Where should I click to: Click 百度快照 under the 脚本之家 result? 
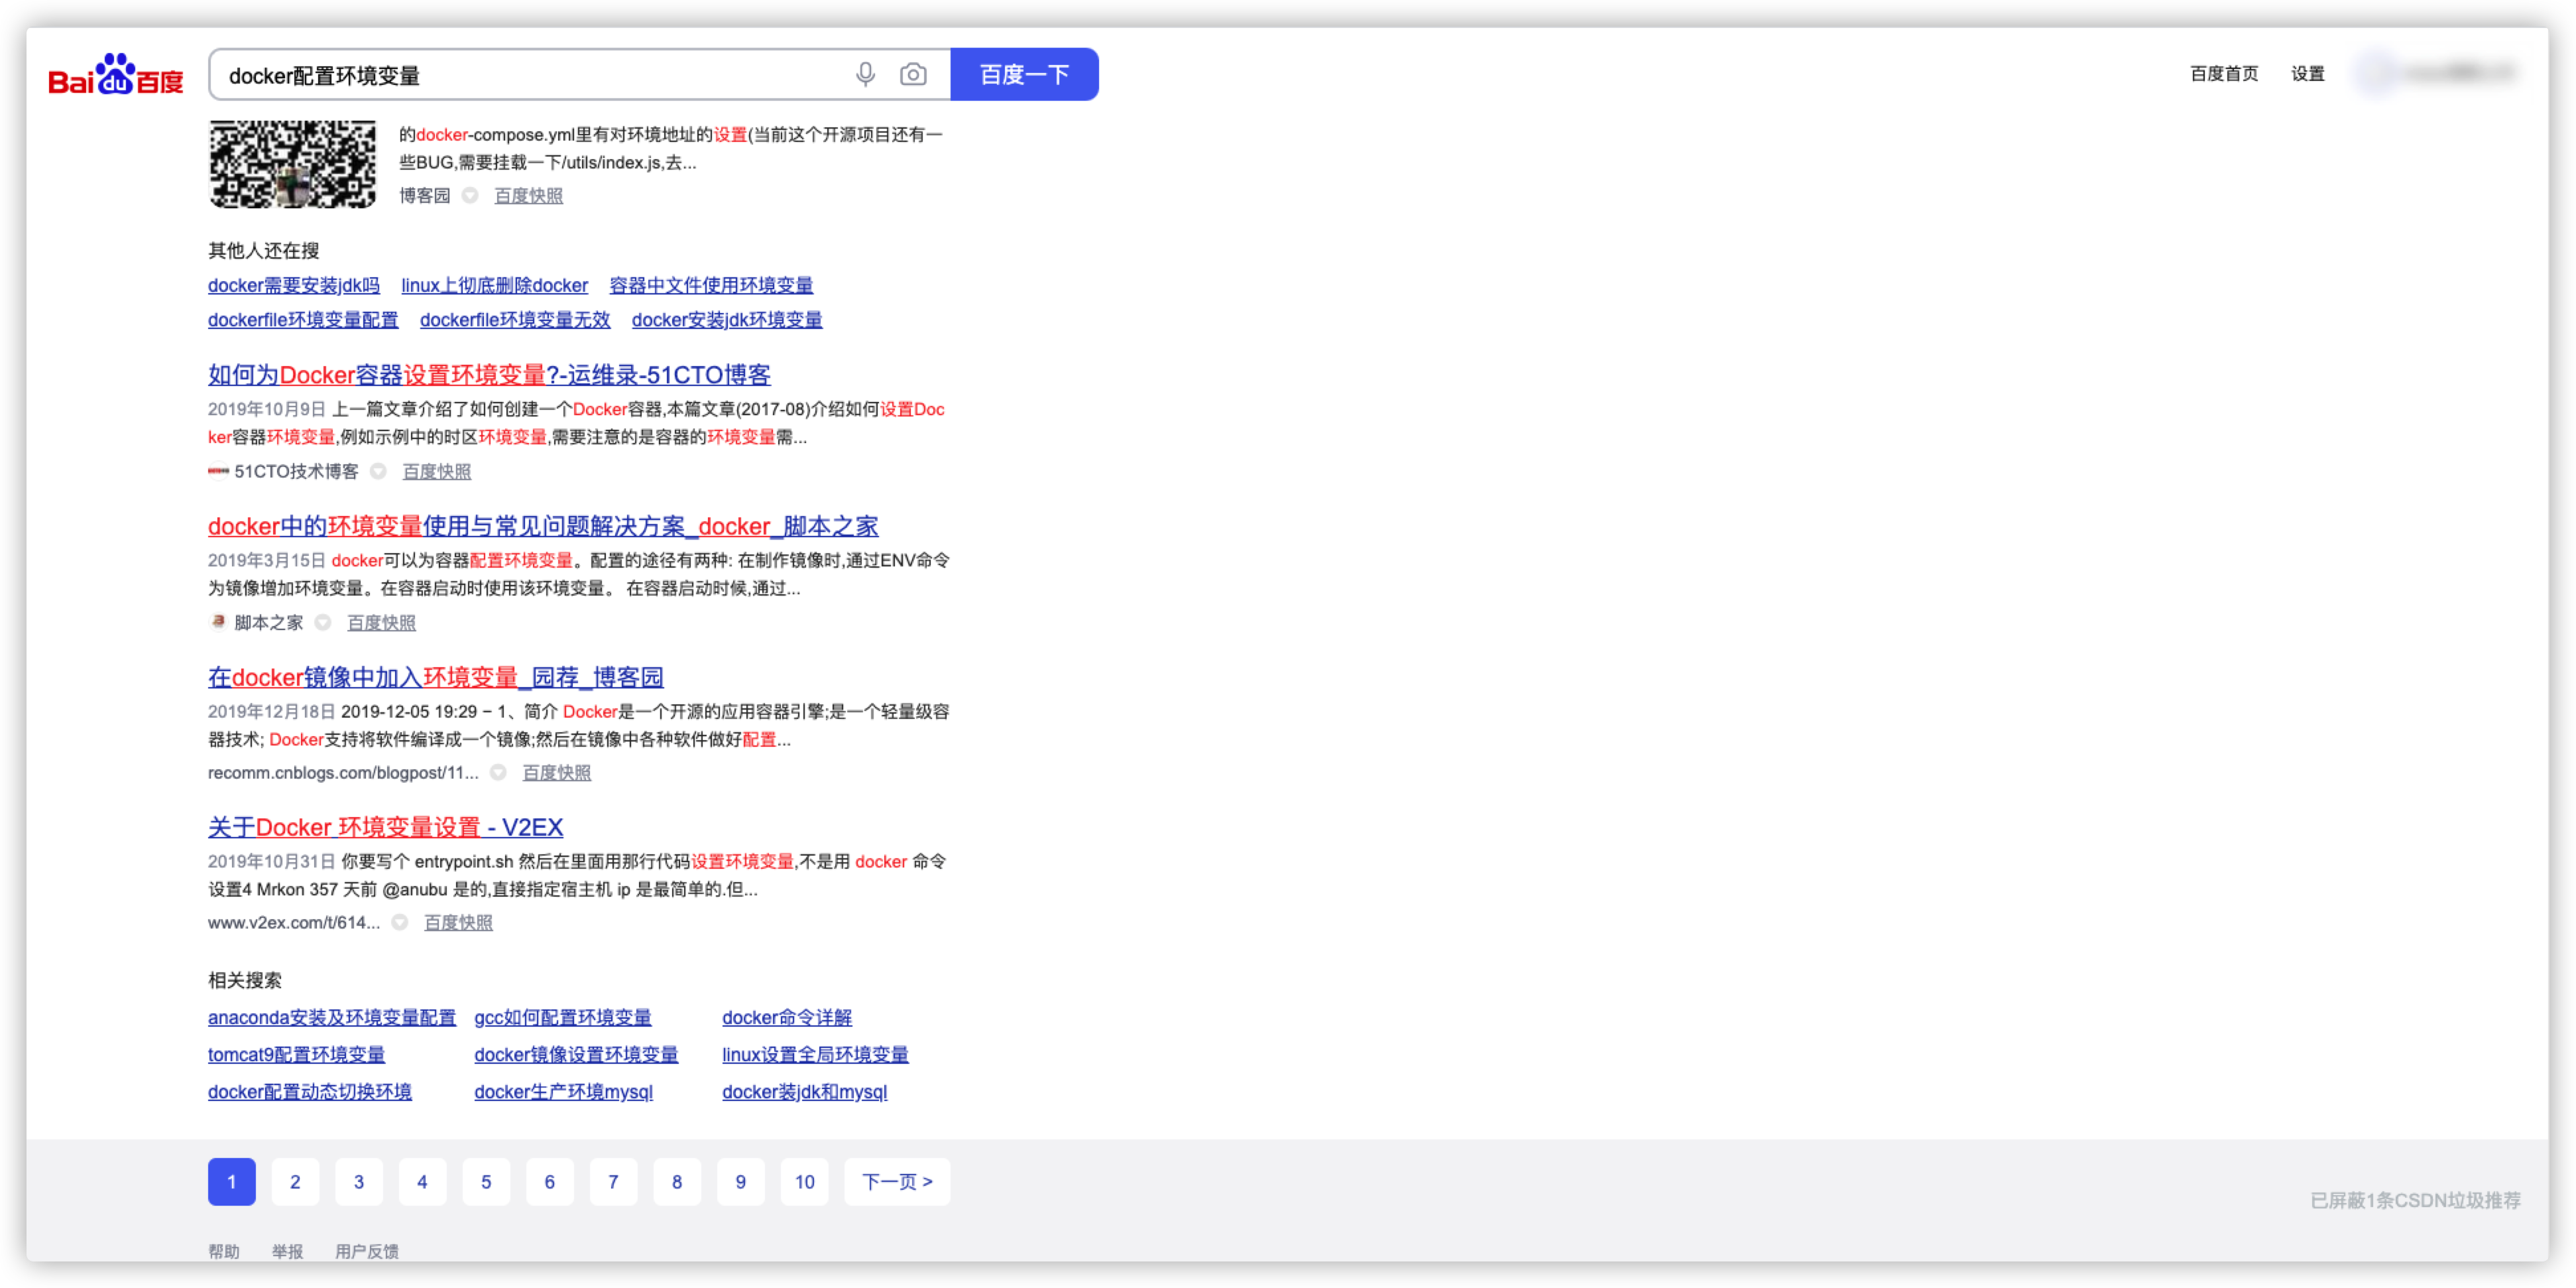point(381,621)
